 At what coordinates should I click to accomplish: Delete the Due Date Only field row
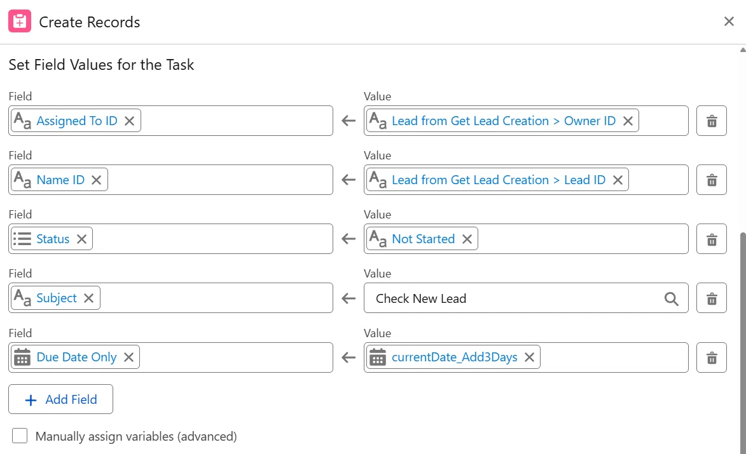coord(711,357)
